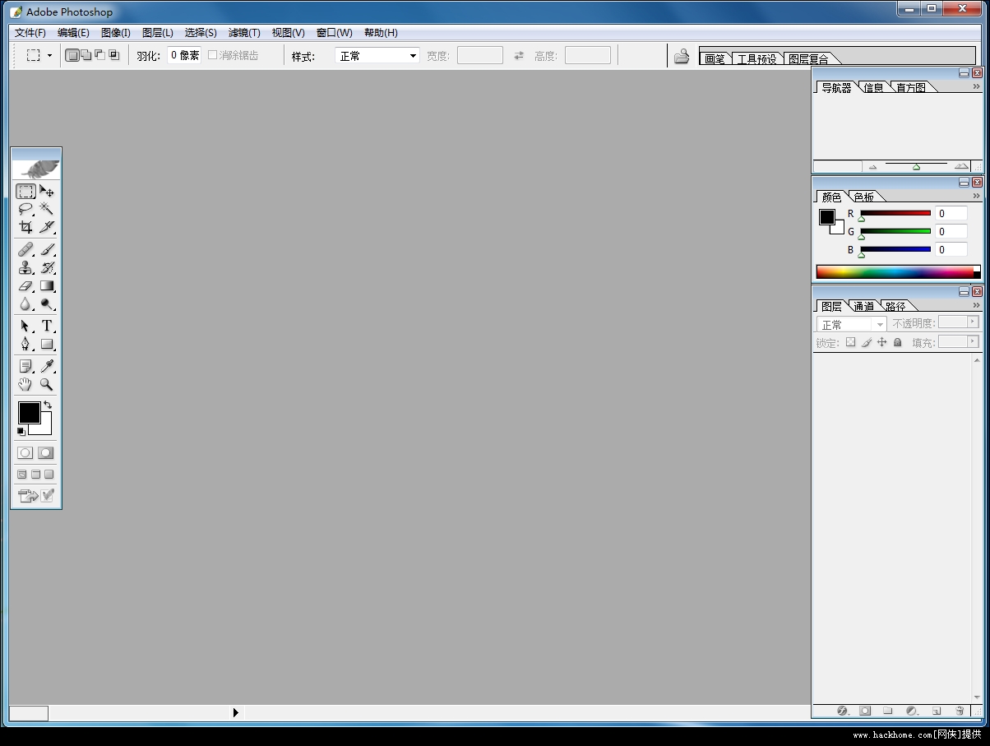Click the swap width and height button
Image resolution: width=990 pixels, height=746 pixels.
[x=519, y=56]
